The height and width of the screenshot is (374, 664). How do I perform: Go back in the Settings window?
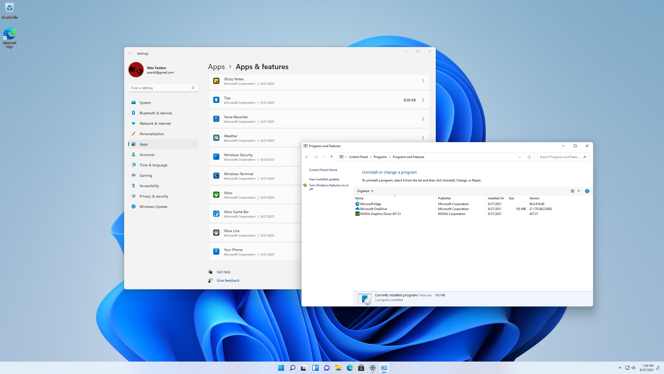pos(130,53)
